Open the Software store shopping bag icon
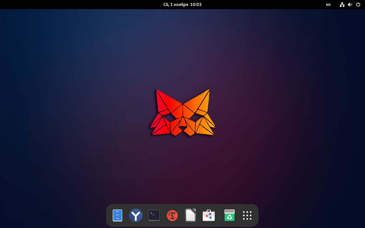The width and height of the screenshot is (365, 228). tap(209, 215)
